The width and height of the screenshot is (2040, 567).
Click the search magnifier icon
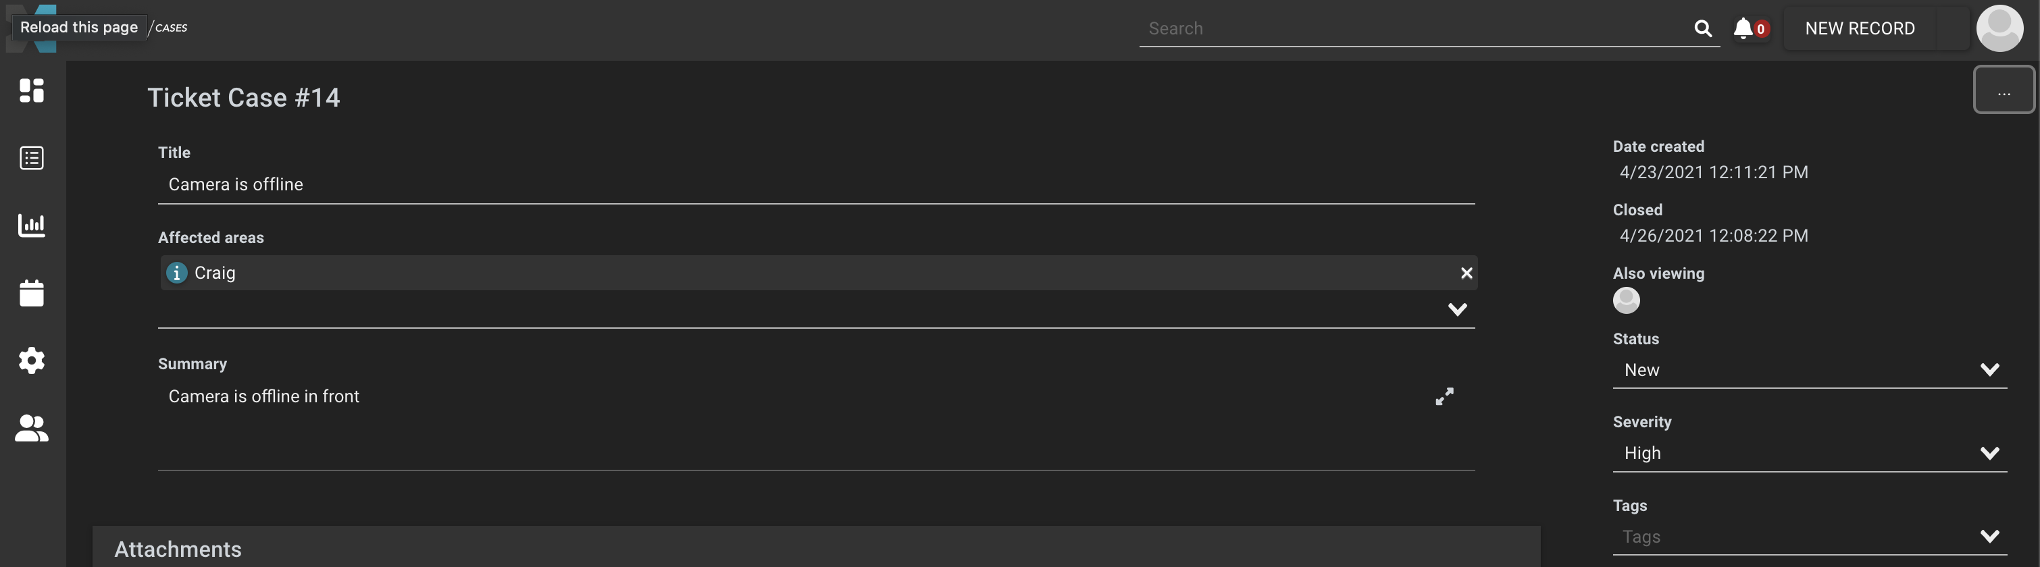[1703, 28]
